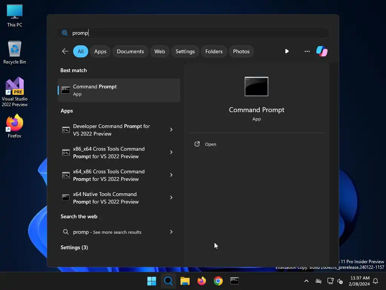Click the Command Prompt best match icon

tap(66, 90)
